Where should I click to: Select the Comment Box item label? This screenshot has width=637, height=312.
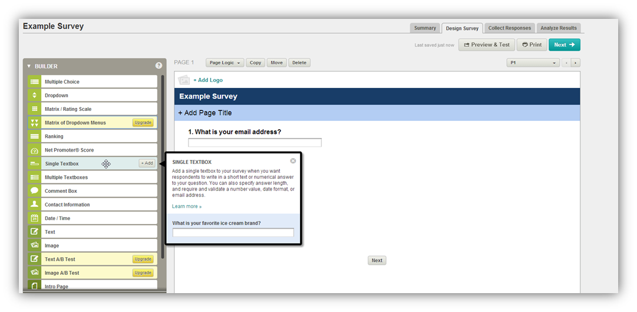click(x=61, y=191)
